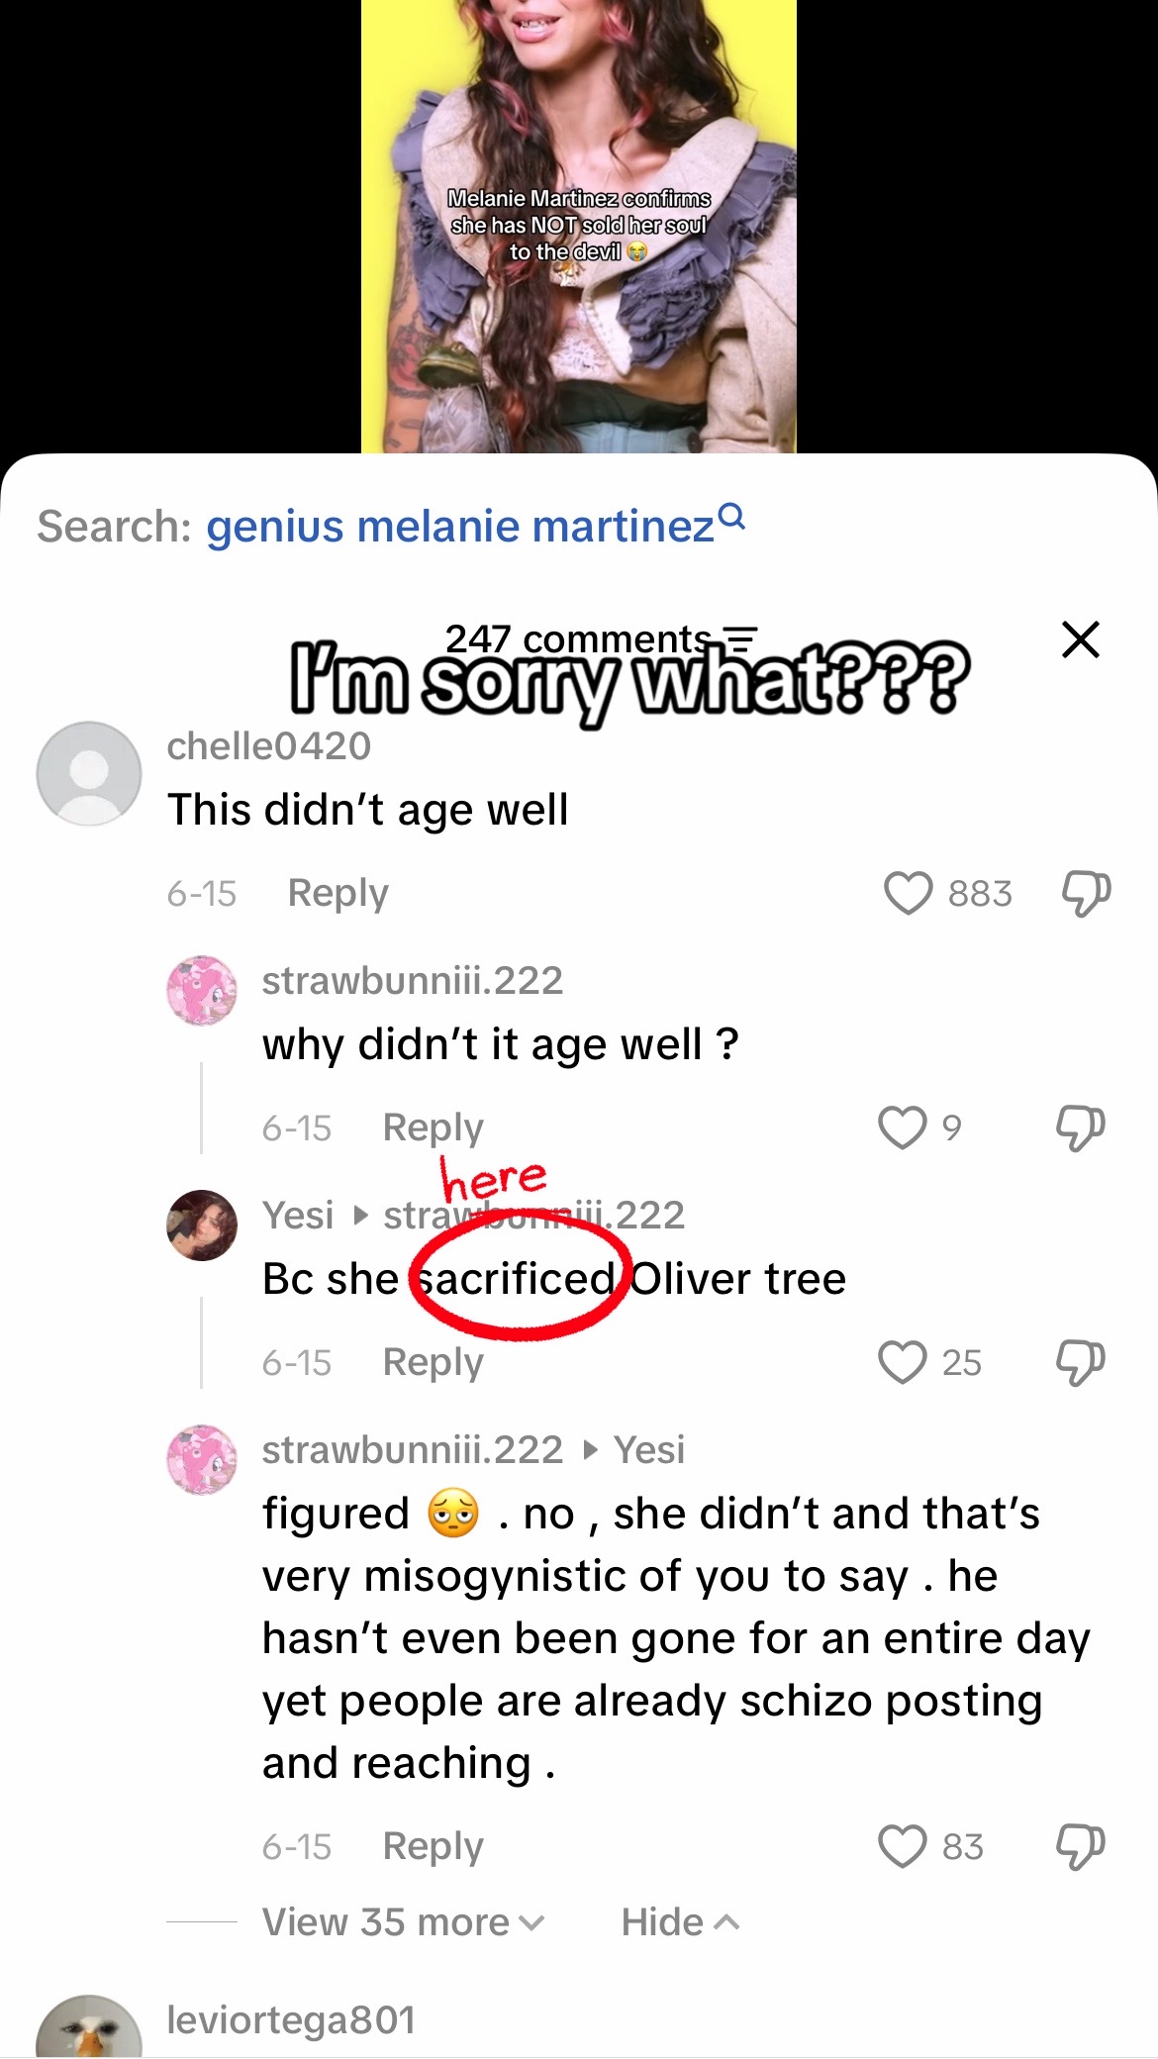The width and height of the screenshot is (1158, 2059).
Task: Reply to chelle0420's comment
Action: 338,893
